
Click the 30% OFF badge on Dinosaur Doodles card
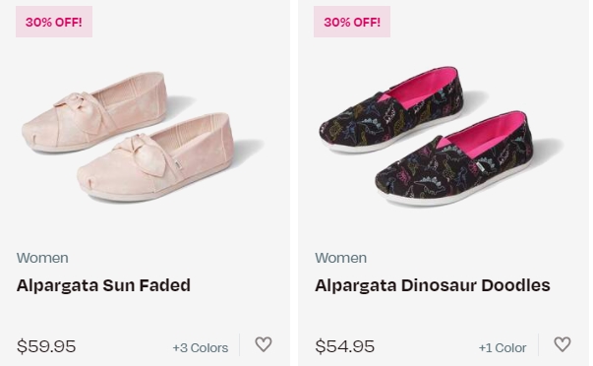tap(352, 22)
